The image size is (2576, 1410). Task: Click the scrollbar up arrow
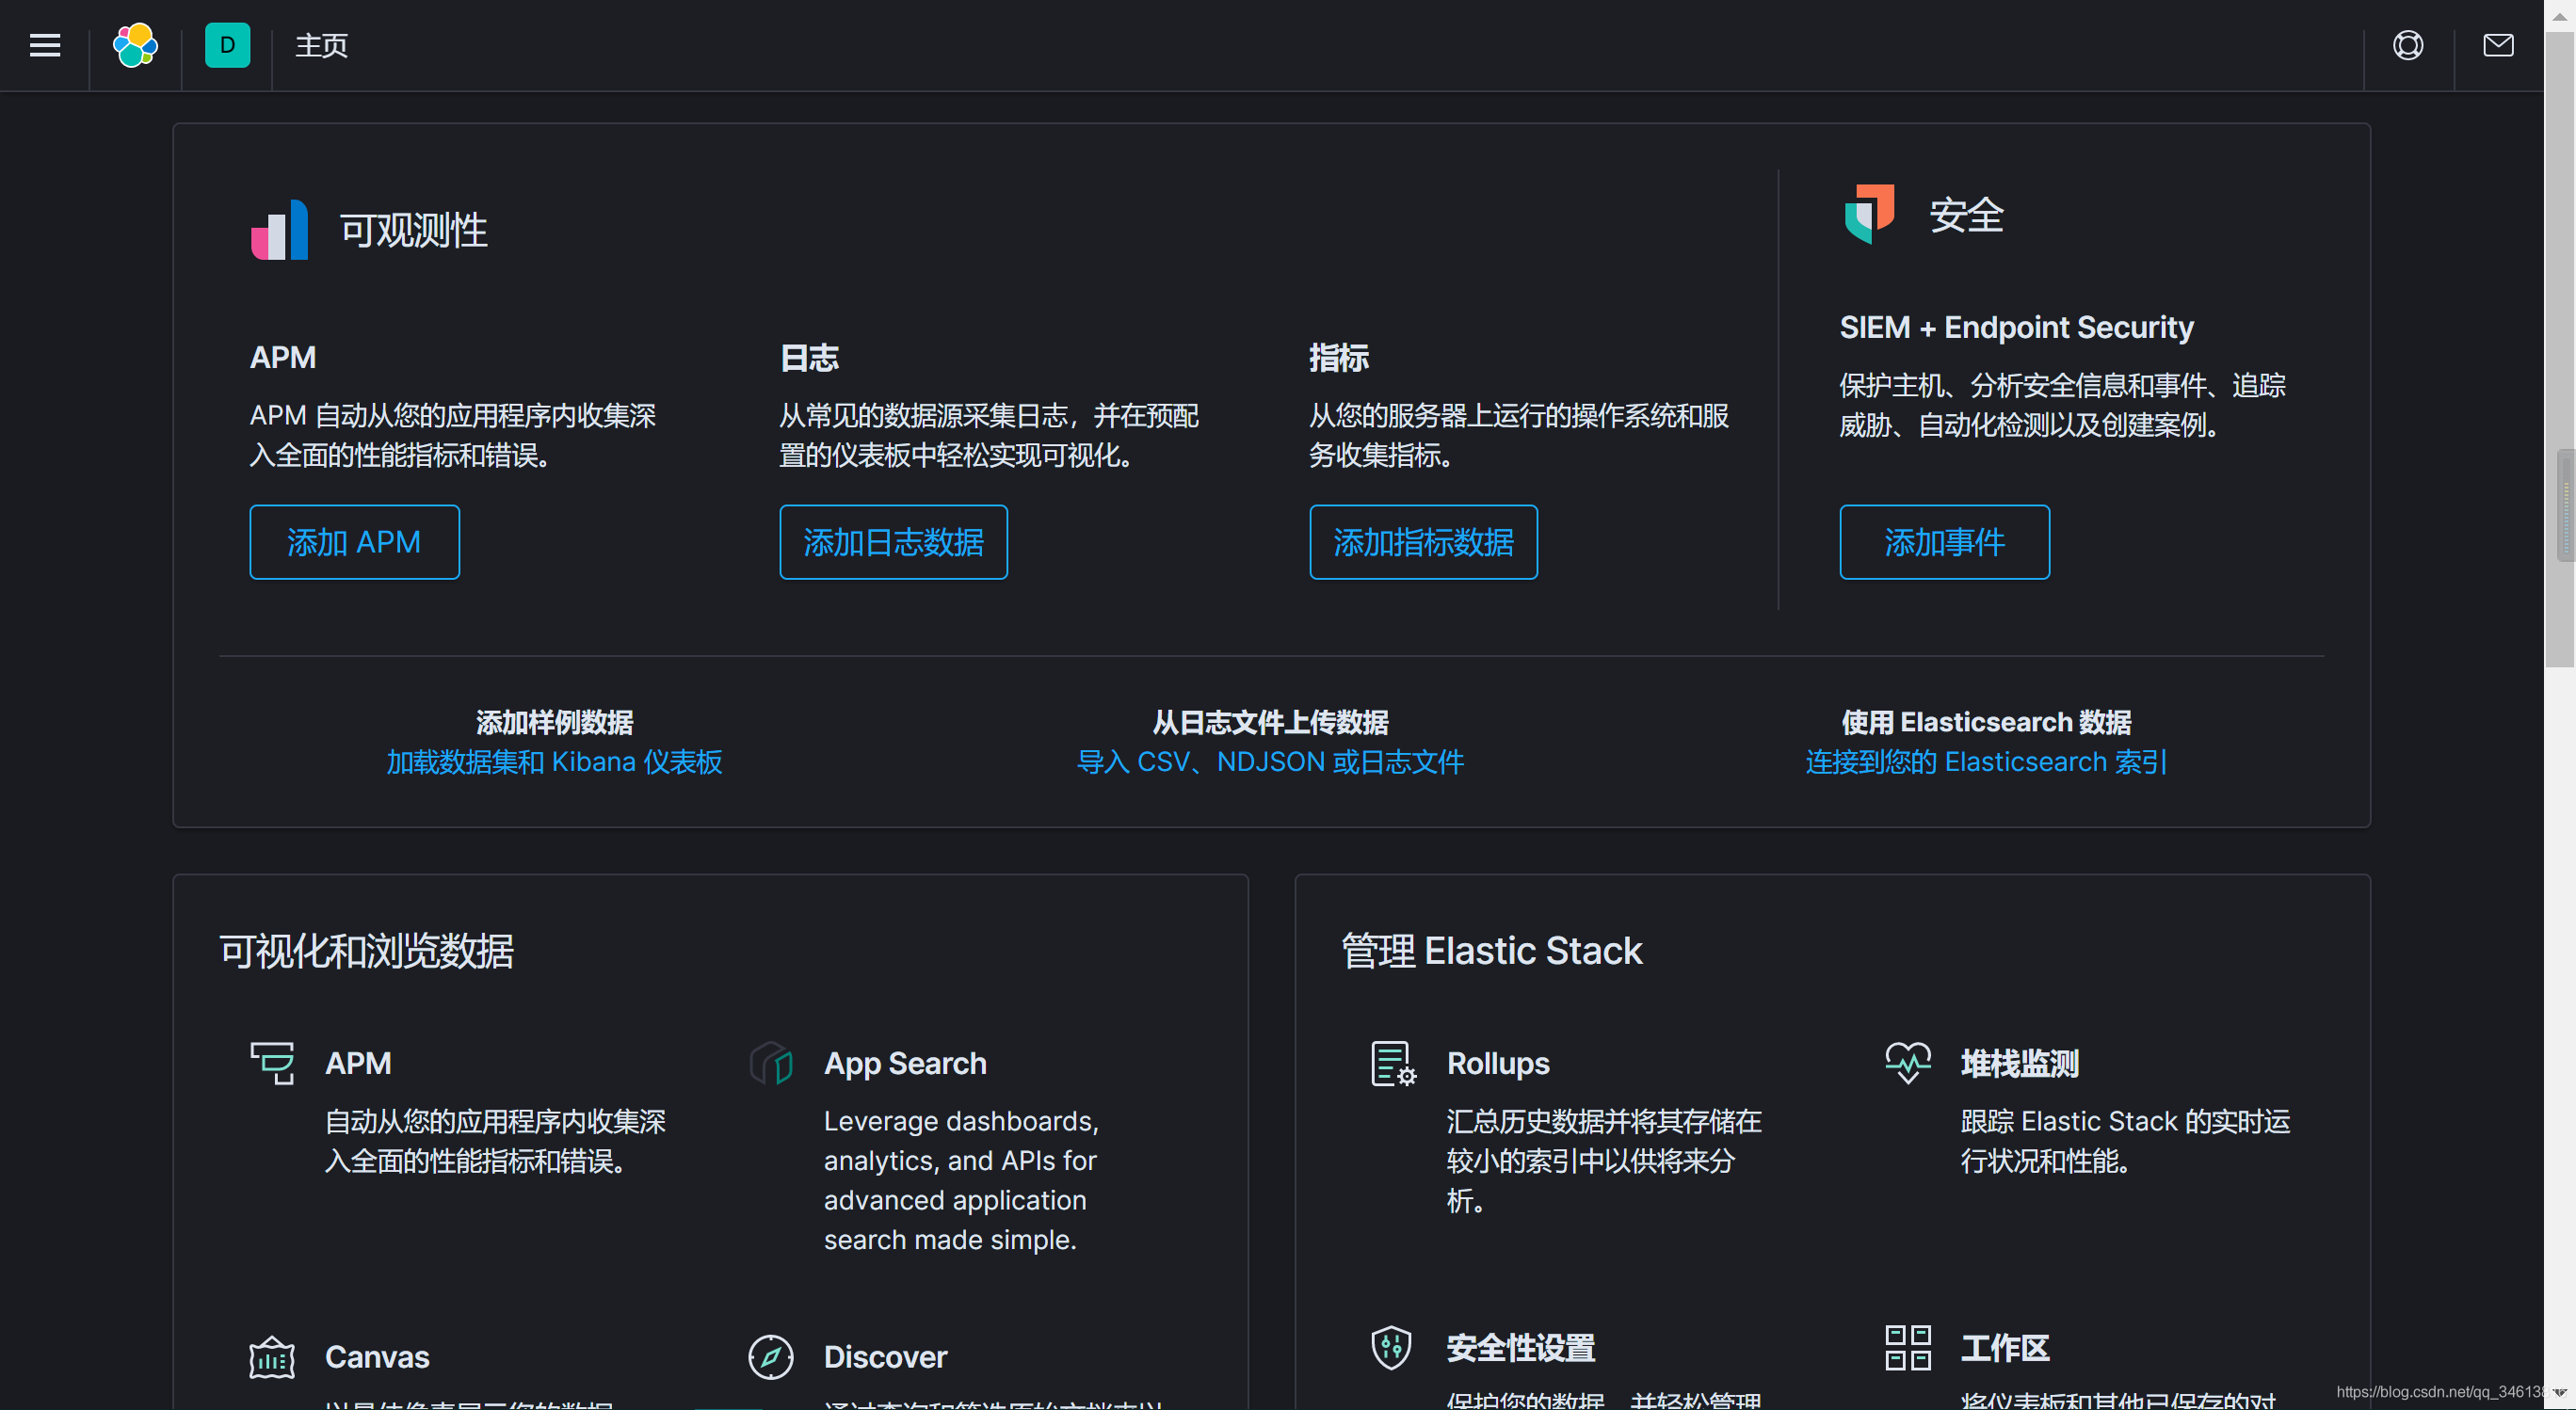(x=2560, y=16)
